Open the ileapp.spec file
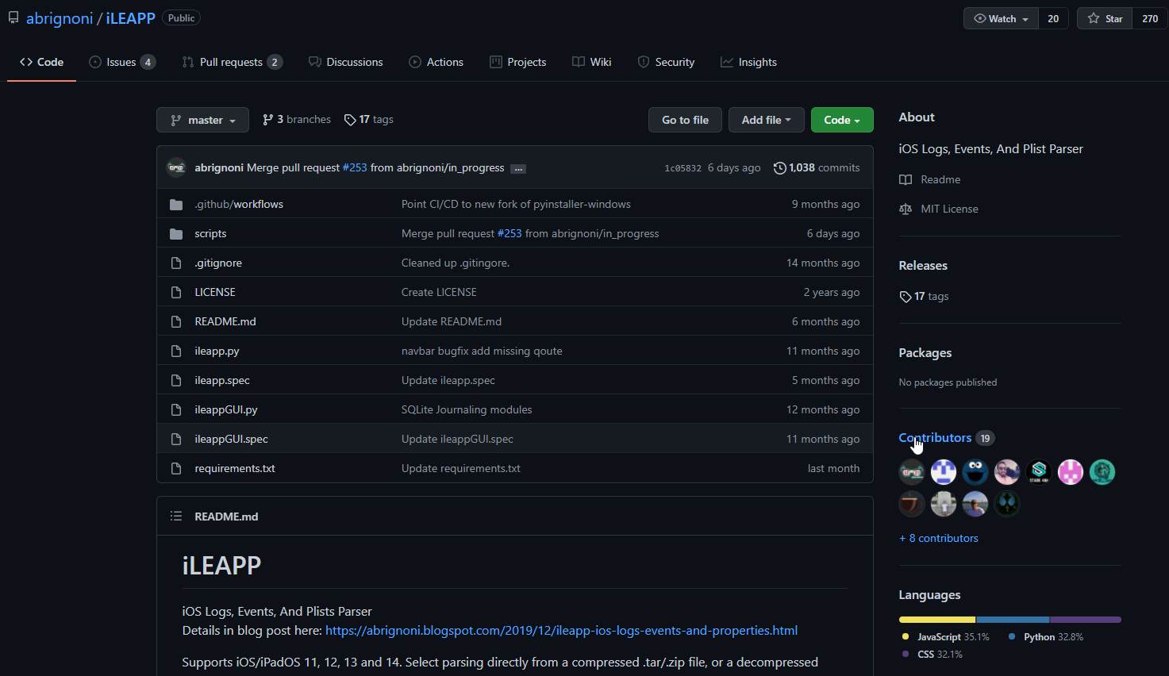Viewport: 1169px width, 676px height. (x=222, y=380)
